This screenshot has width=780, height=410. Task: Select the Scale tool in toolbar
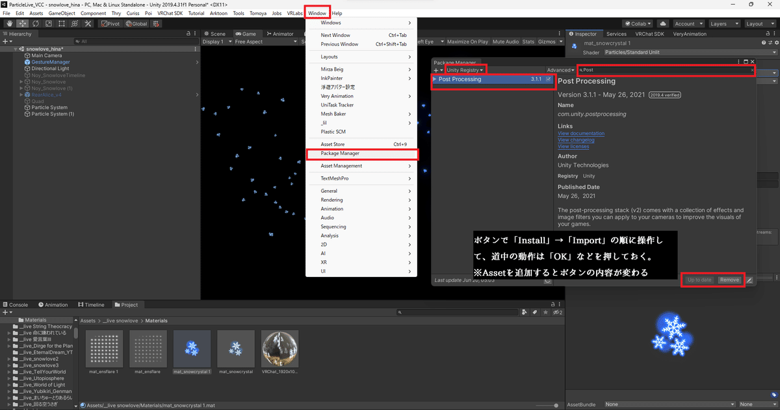click(49, 24)
